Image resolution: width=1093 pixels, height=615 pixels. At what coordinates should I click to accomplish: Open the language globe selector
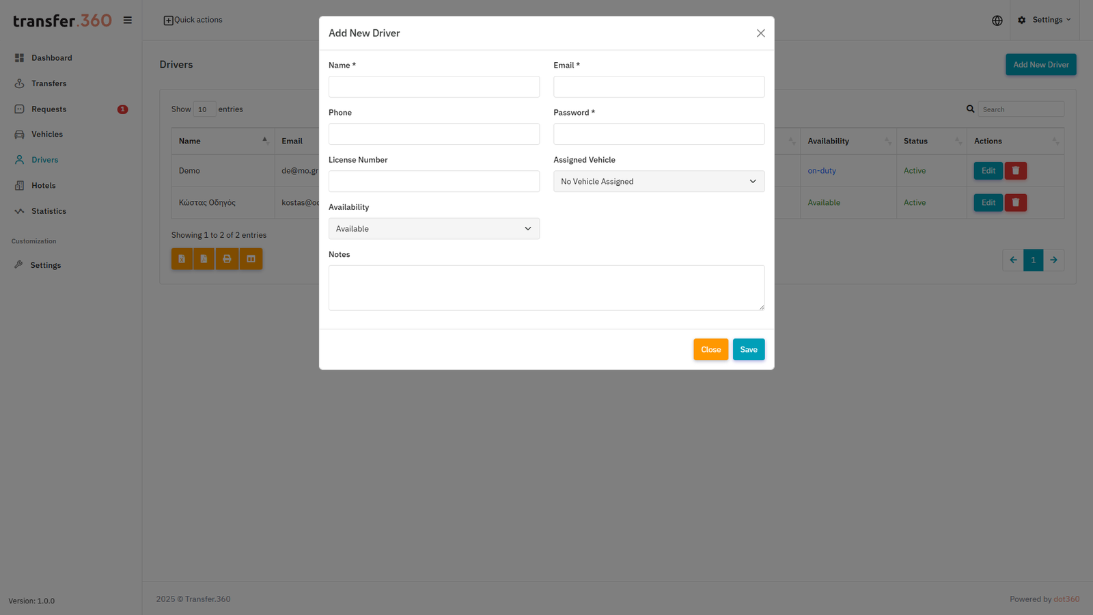997,20
